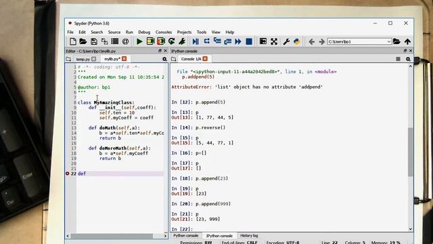
Task: Open Preferences wrench icon
Action: 286,41
